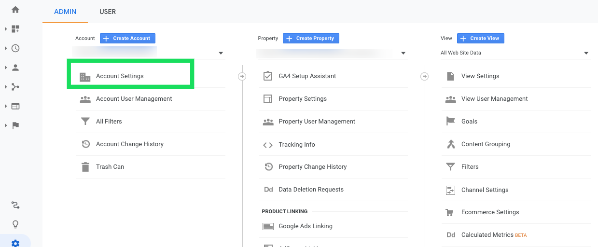Click the Discover lightbulb icon in the sidebar

coord(15,224)
